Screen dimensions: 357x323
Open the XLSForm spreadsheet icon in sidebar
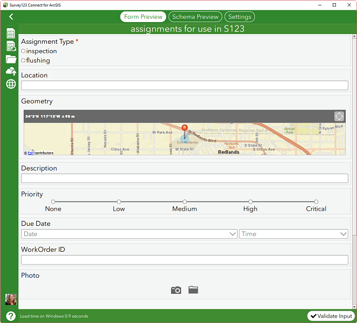click(11, 33)
